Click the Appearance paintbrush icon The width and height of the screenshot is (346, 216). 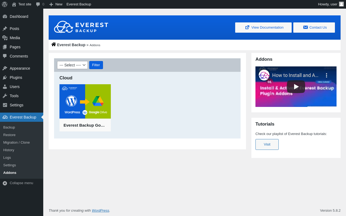tap(5, 68)
